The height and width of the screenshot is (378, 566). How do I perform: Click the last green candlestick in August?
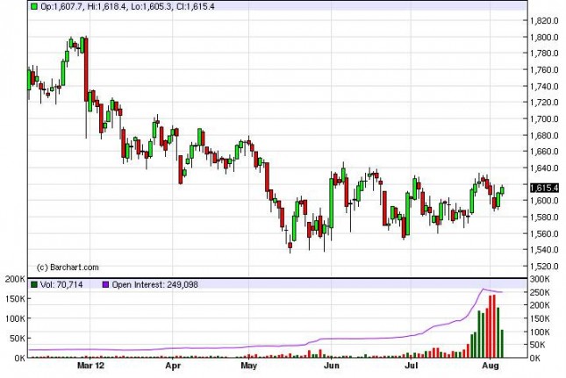coord(502,190)
